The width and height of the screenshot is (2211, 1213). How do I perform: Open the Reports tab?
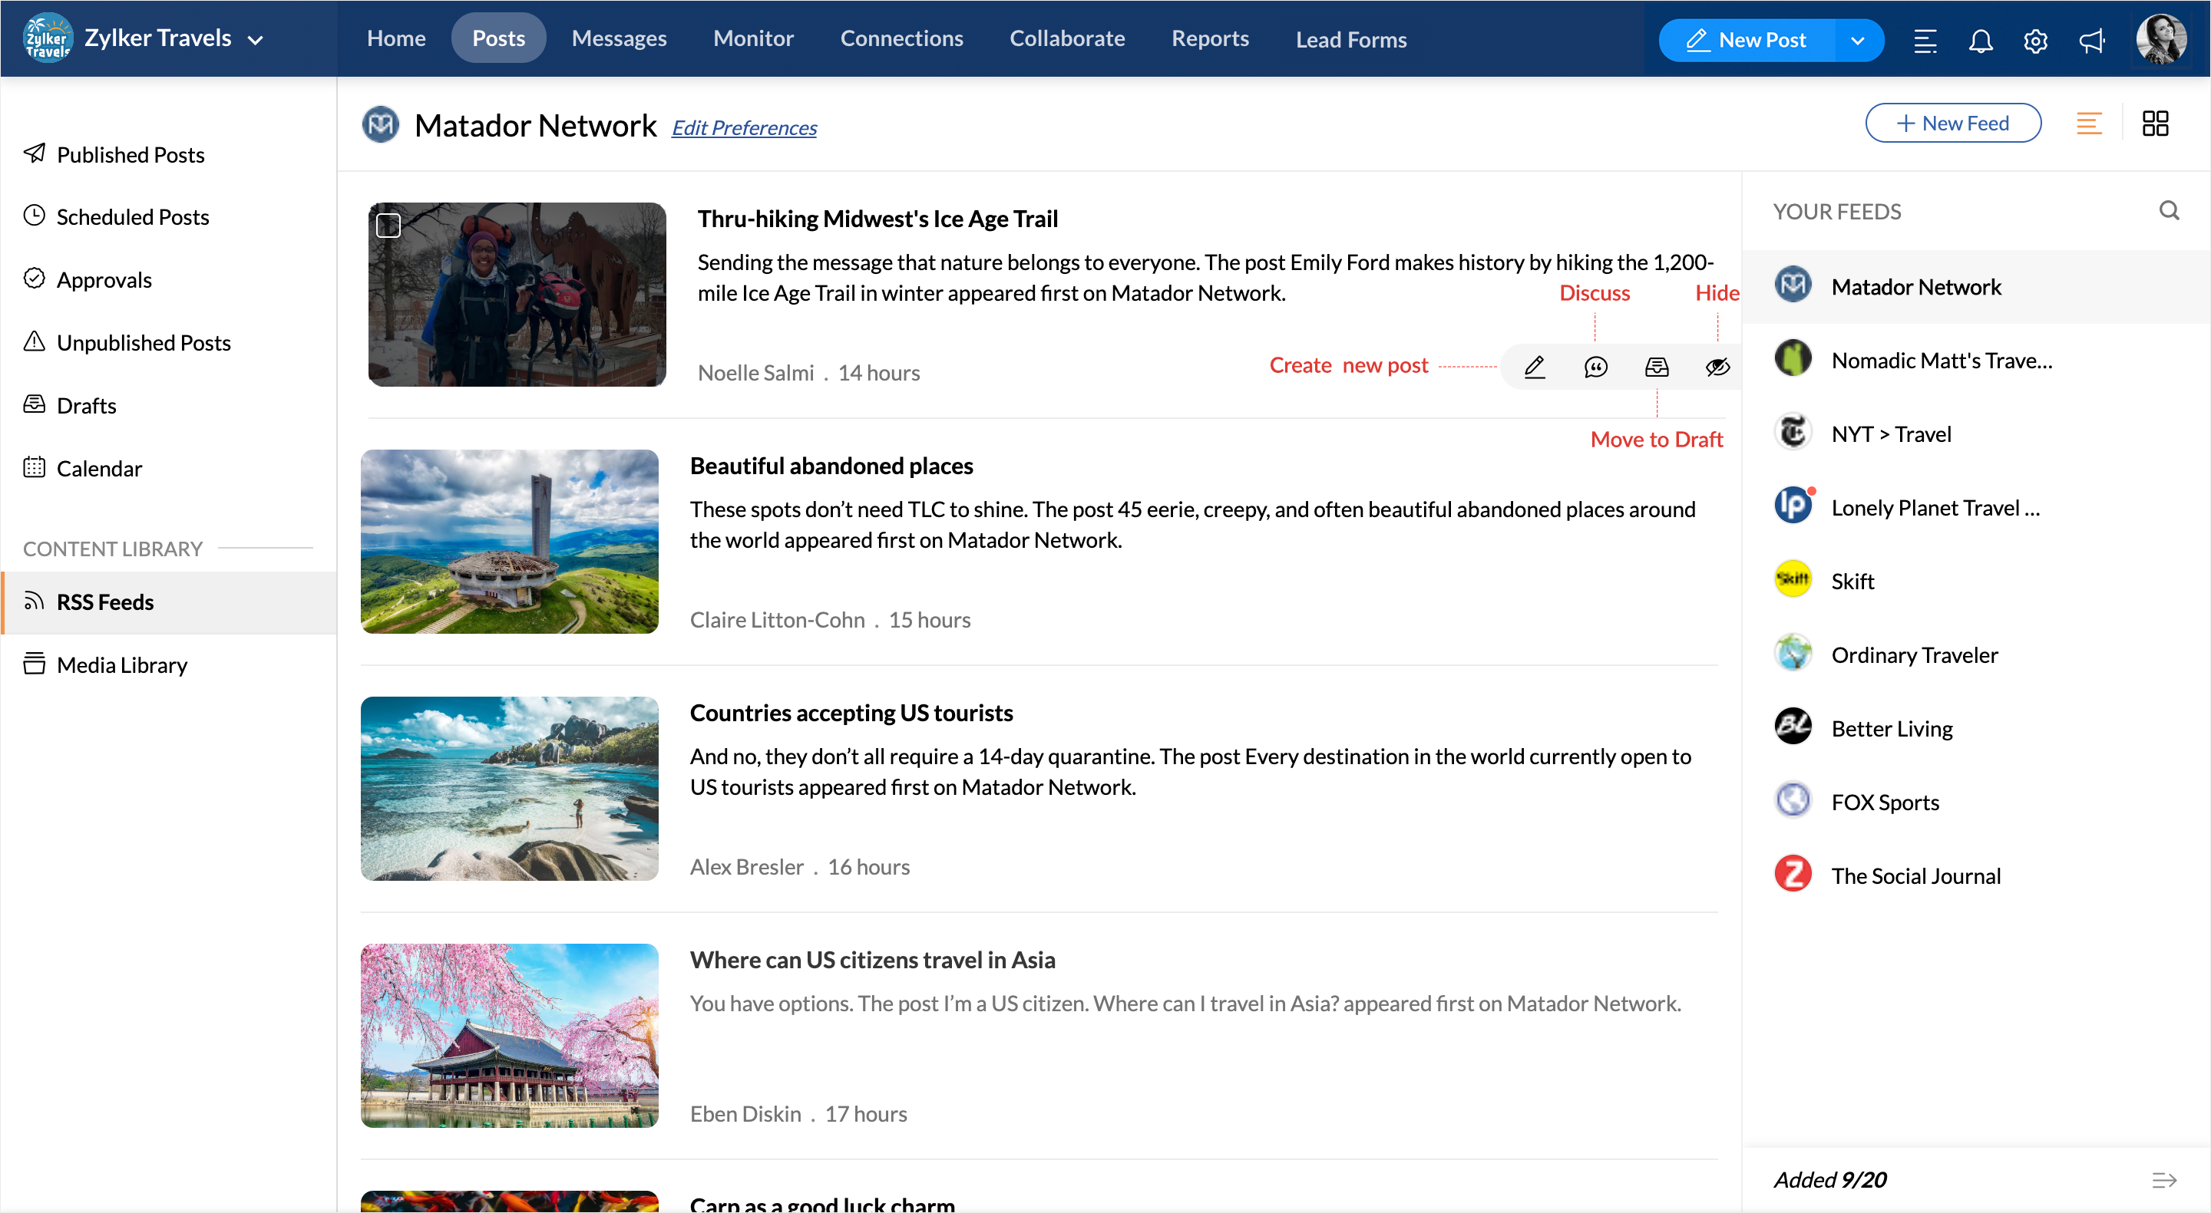tap(1209, 38)
